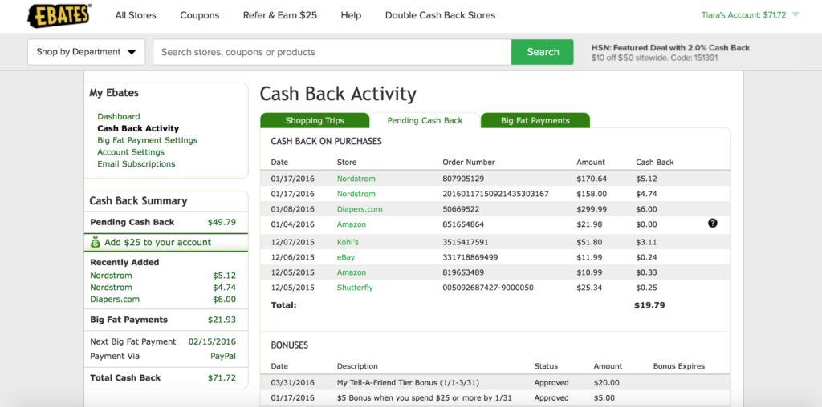Click the Ebates logo
Screen dimensions: 822x407
59,15
